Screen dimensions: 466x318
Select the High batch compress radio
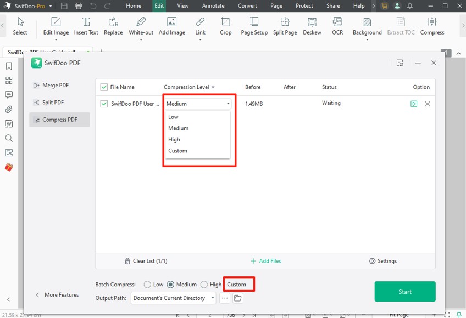[204, 285]
